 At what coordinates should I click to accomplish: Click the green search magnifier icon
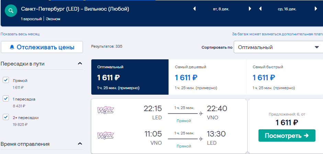point(11,11)
